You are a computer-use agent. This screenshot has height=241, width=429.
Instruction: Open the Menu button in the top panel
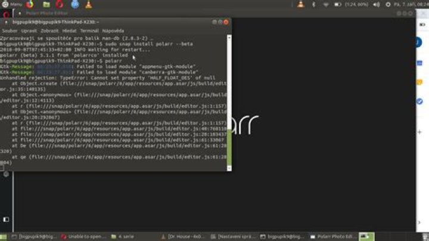tap(13, 4)
